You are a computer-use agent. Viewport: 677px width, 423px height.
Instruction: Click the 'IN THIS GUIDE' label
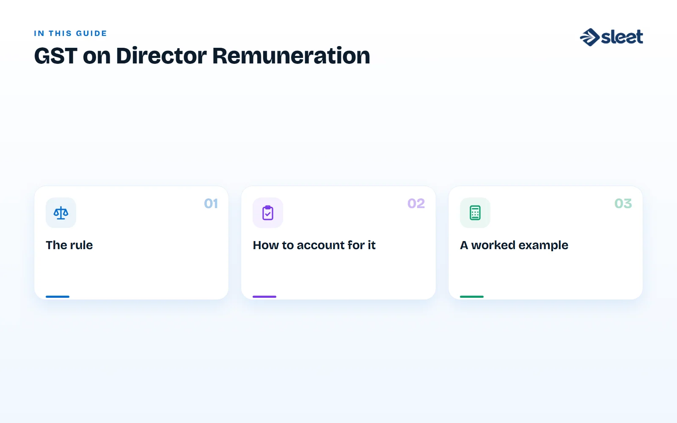70,33
